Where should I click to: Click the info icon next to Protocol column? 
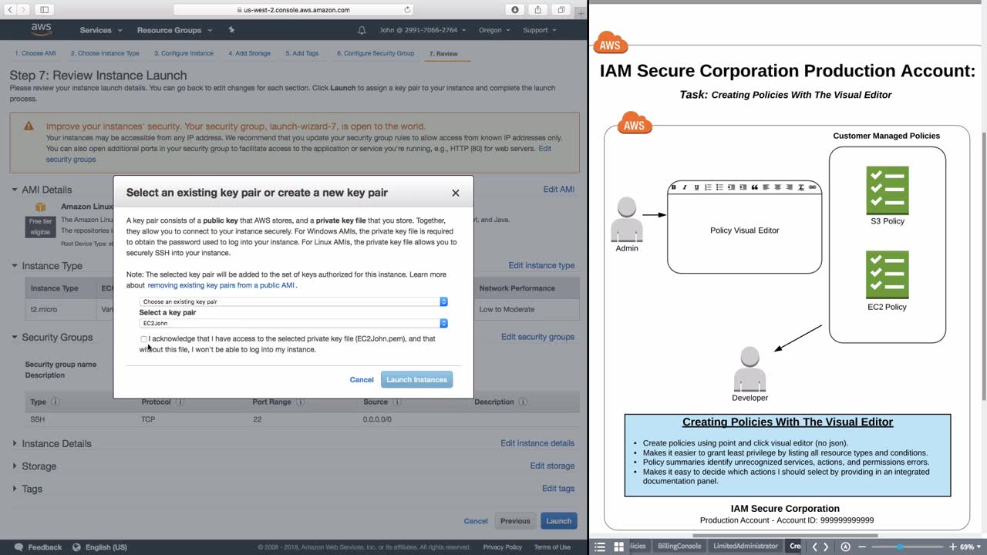(x=180, y=402)
